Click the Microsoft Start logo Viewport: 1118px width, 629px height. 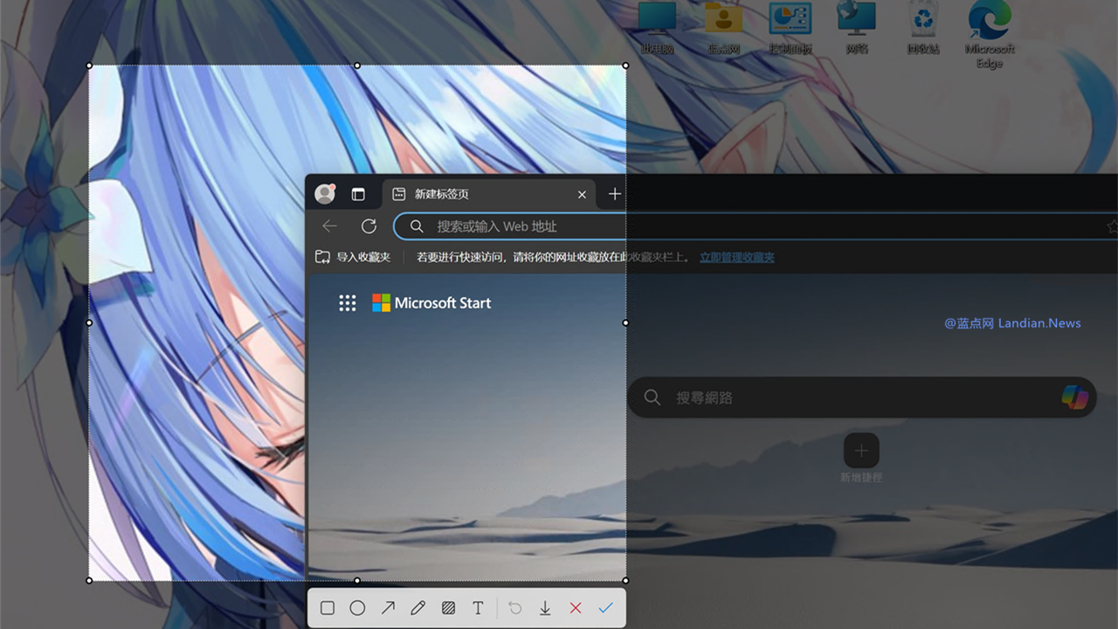pyautogui.click(x=431, y=303)
